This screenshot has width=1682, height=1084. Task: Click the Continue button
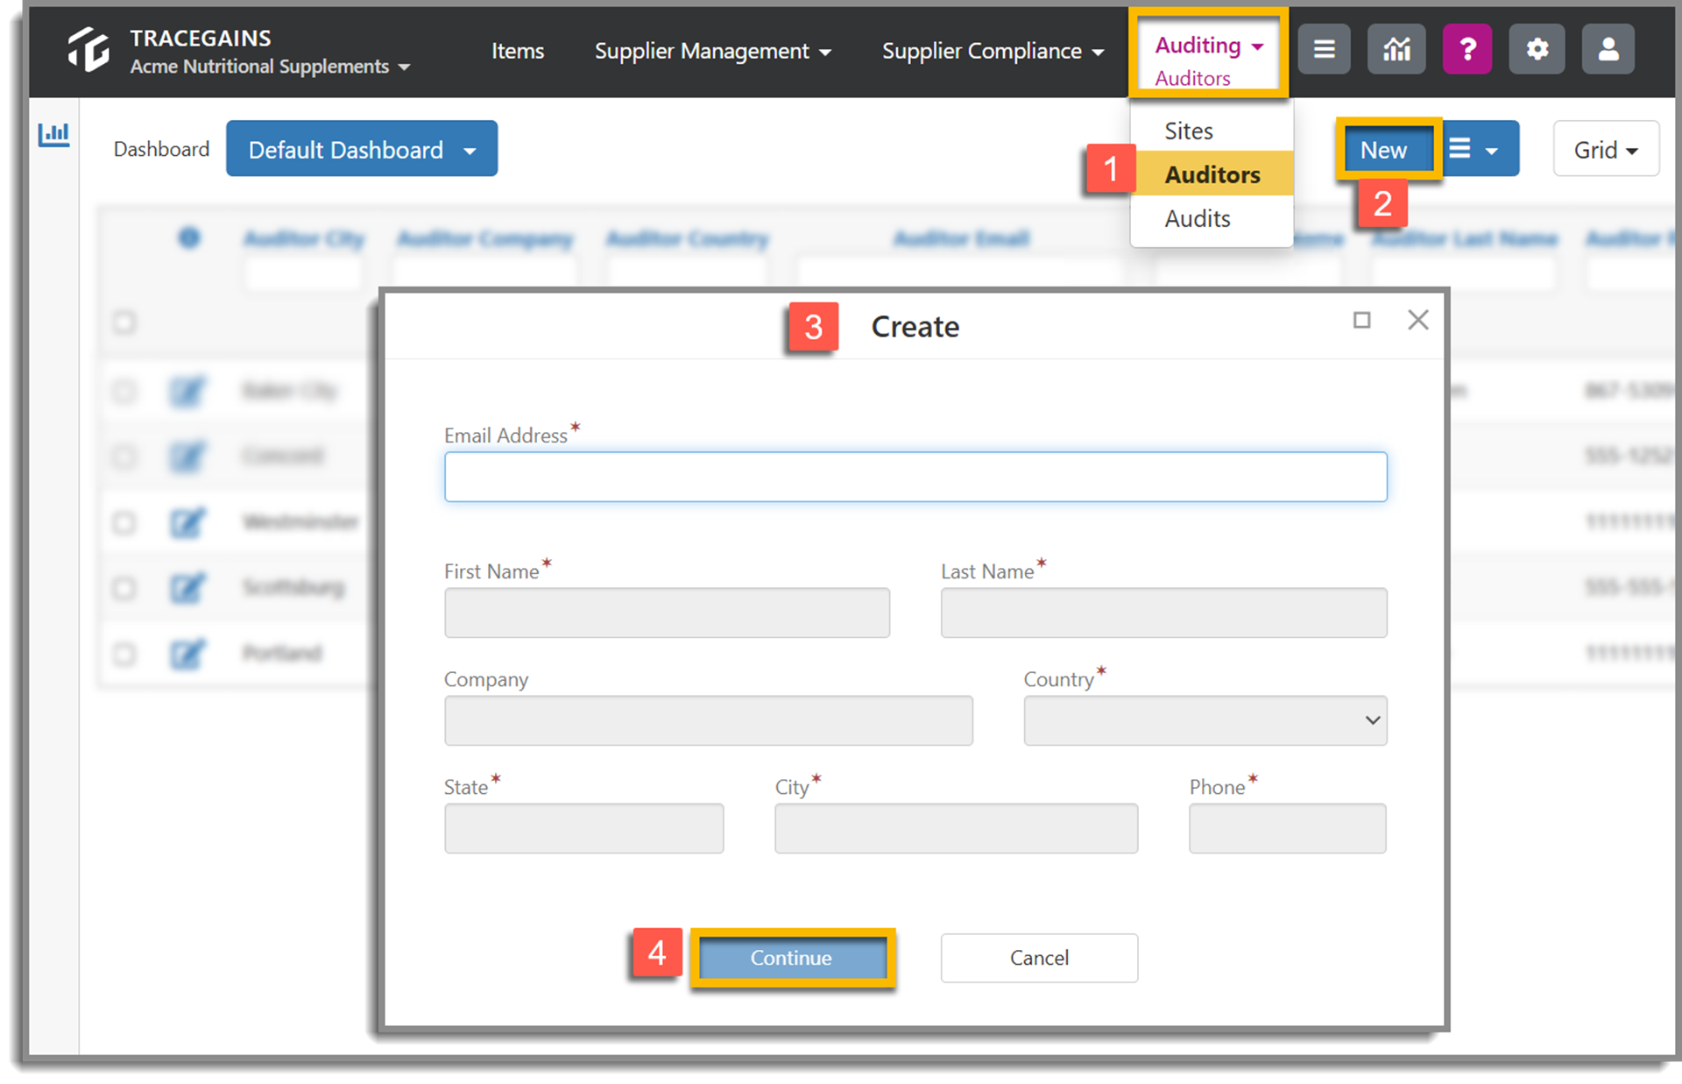pyautogui.click(x=791, y=958)
